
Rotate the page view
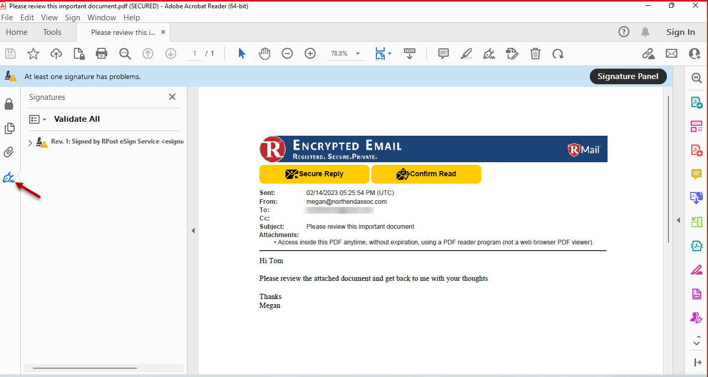click(x=558, y=54)
